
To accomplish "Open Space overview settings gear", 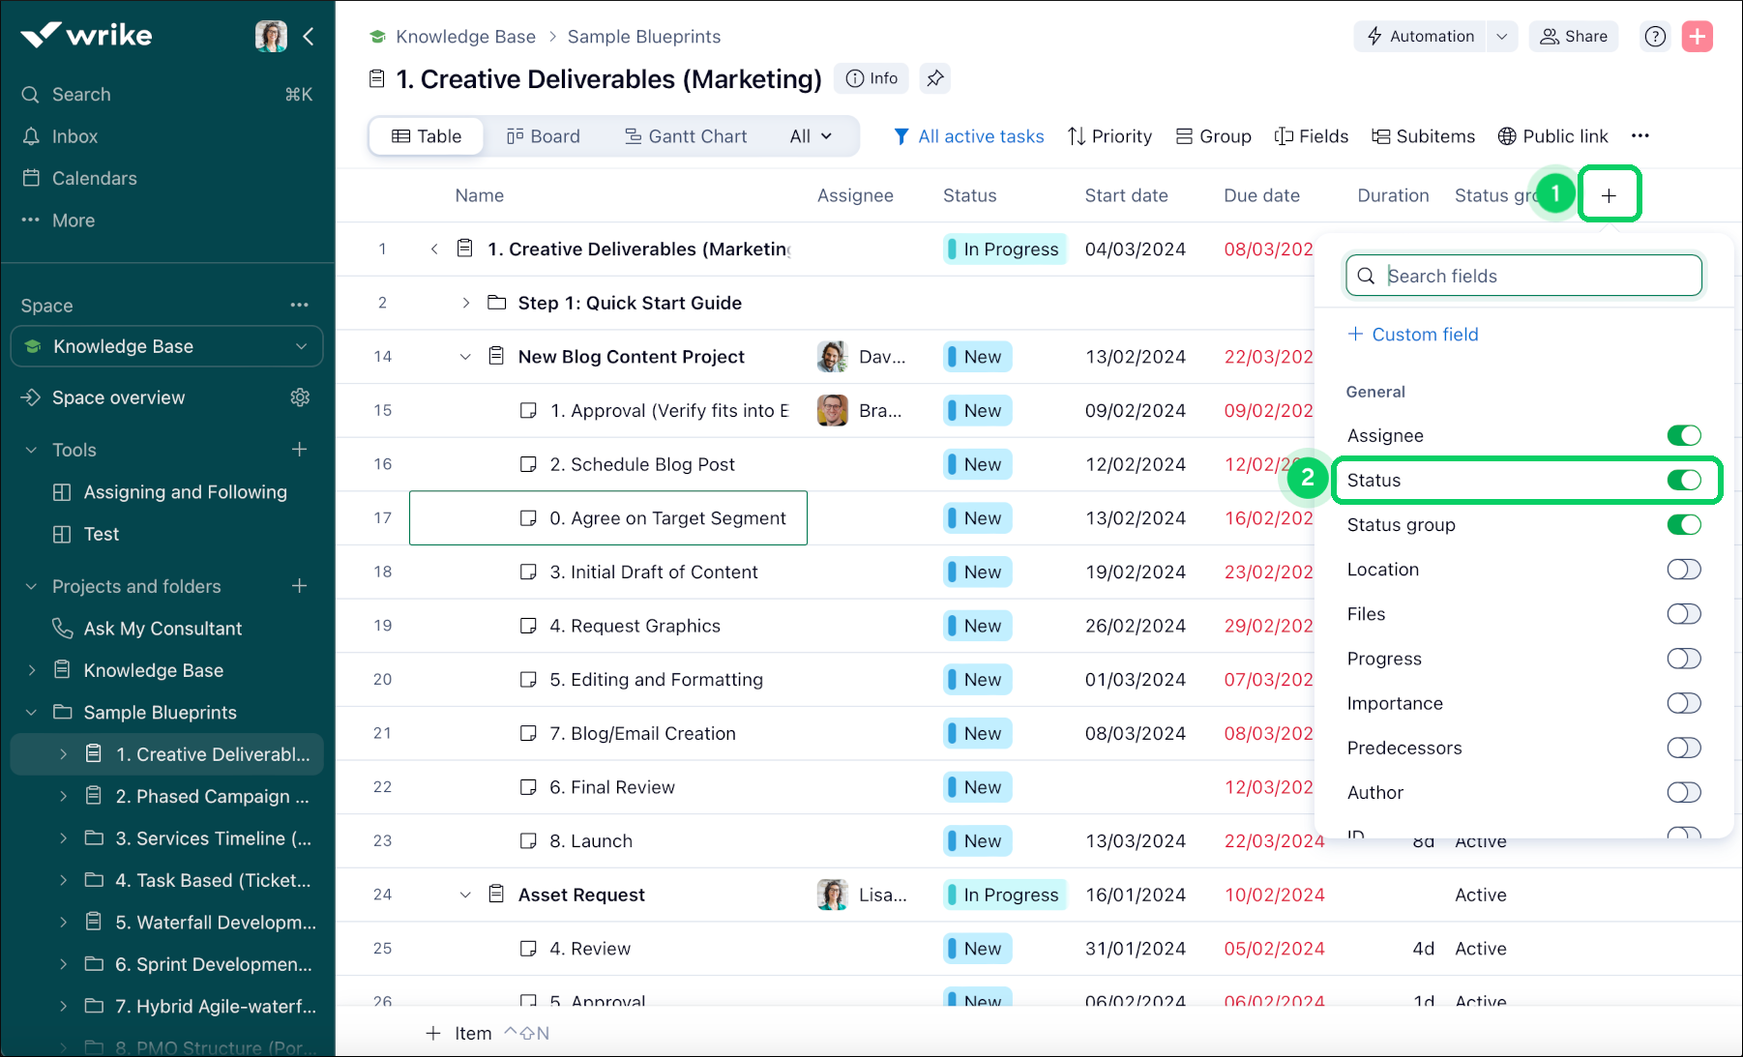I will [300, 397].
